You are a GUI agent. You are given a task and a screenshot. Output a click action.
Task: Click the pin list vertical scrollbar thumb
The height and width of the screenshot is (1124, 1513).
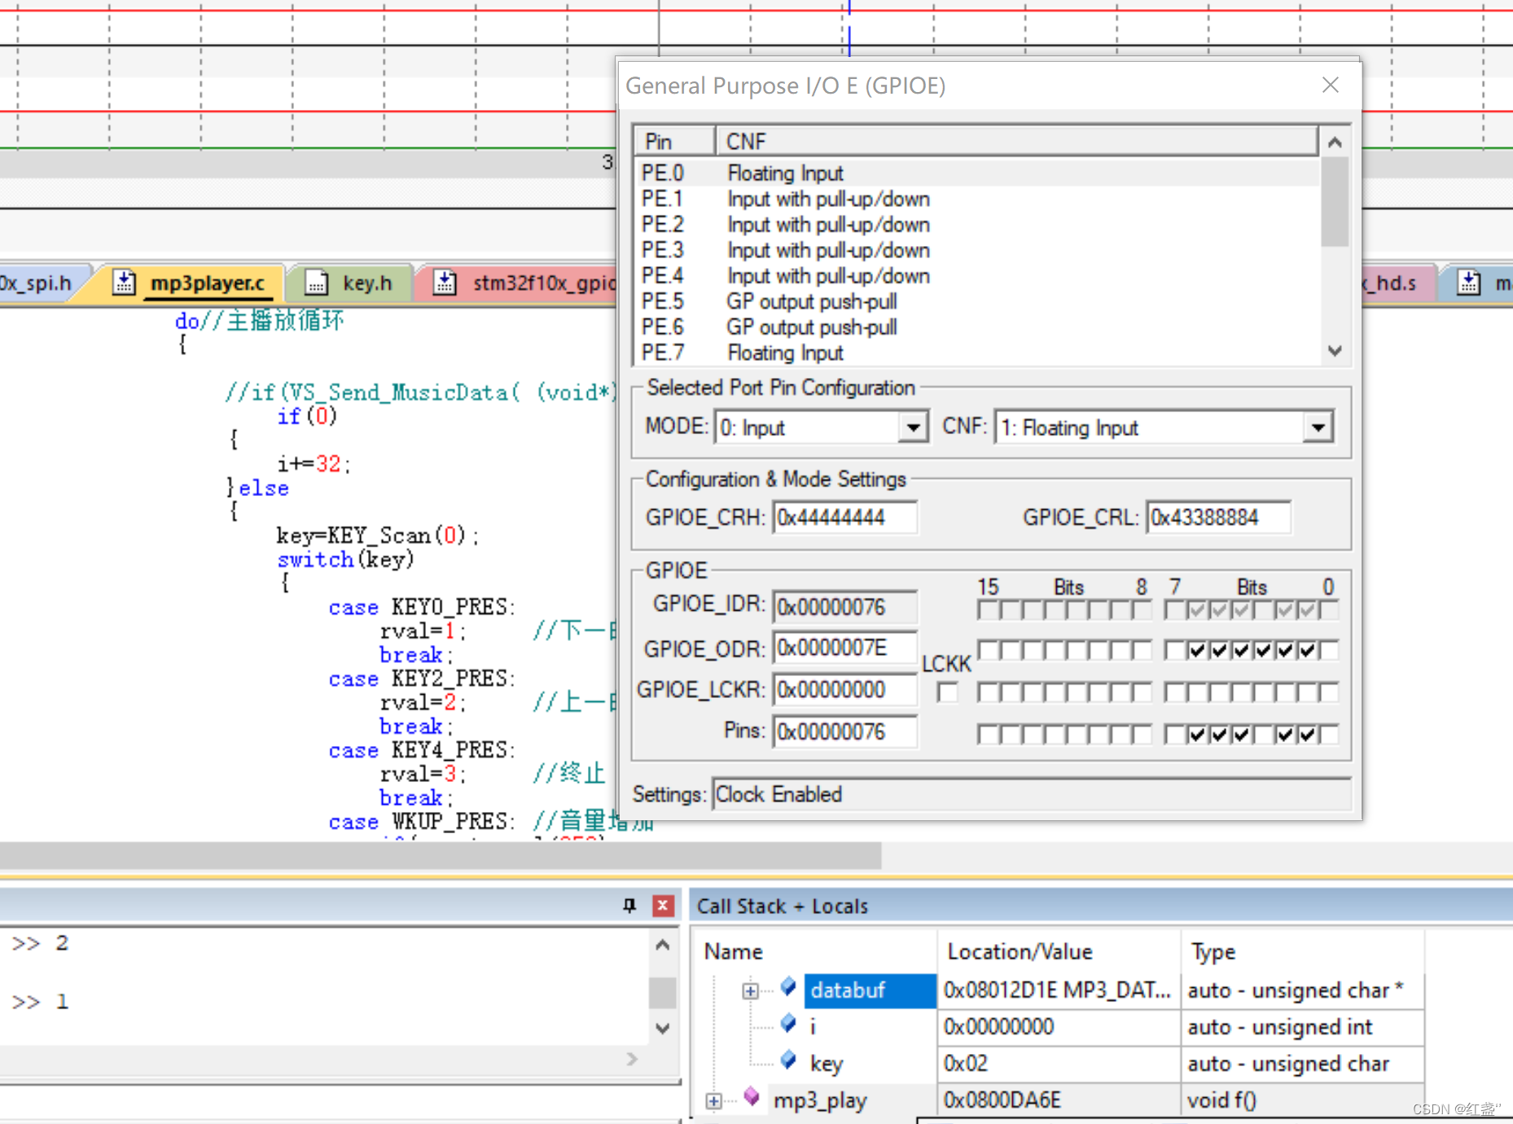tap(1335, 201)
